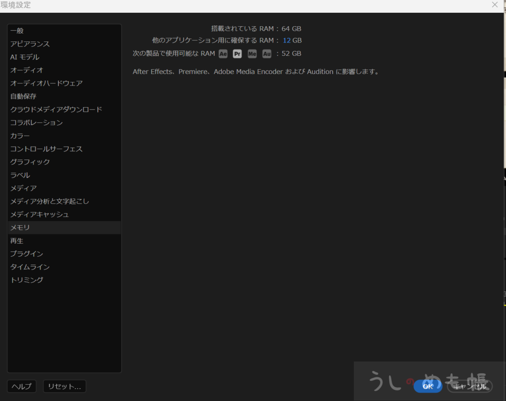Image resolution: width=506 pixels, height=401 pixels.
Task: Select オーディオハードウェア category
Action: (x=46, y=83)
